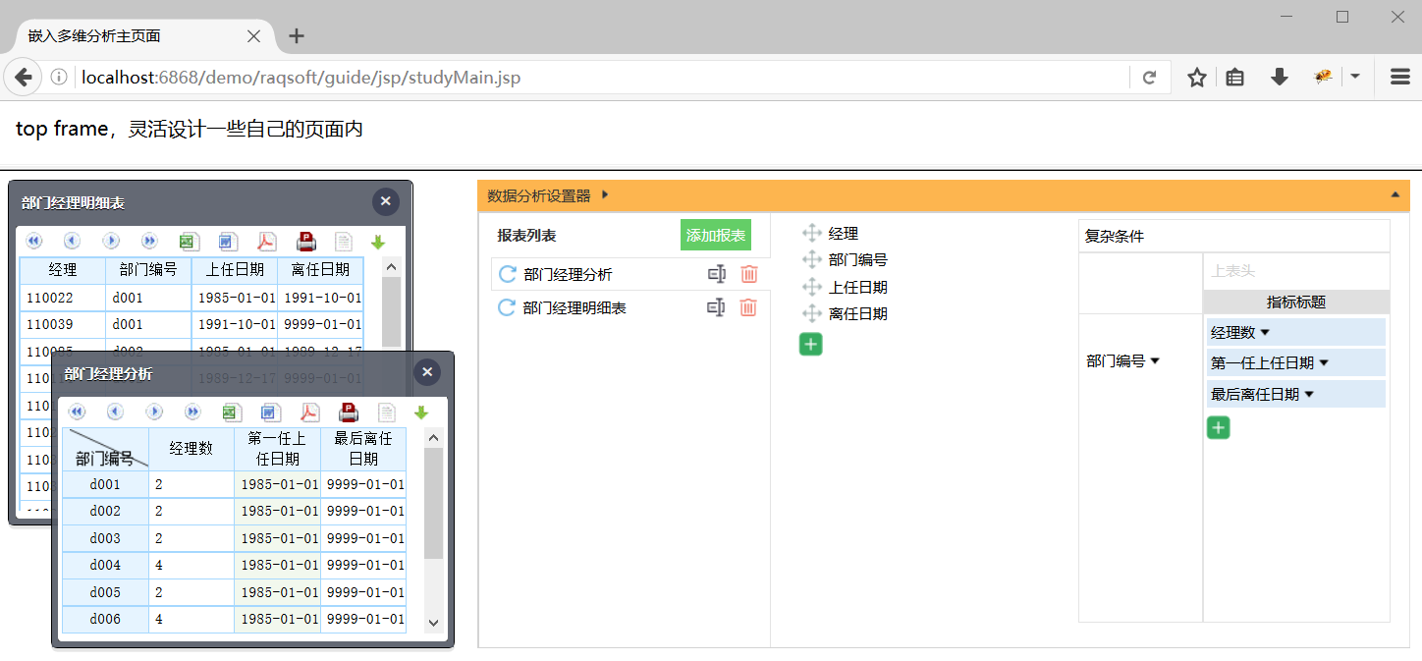Refresh the 部门经理明细表 report in list
Viewport: 1422px width, 661px height.
(x=507, y=307)
